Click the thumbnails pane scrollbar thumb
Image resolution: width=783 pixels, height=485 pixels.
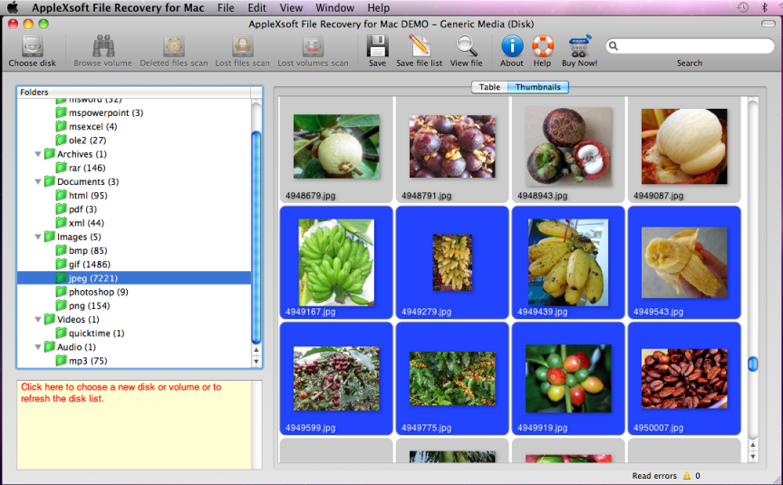click(x=752, y=364)
